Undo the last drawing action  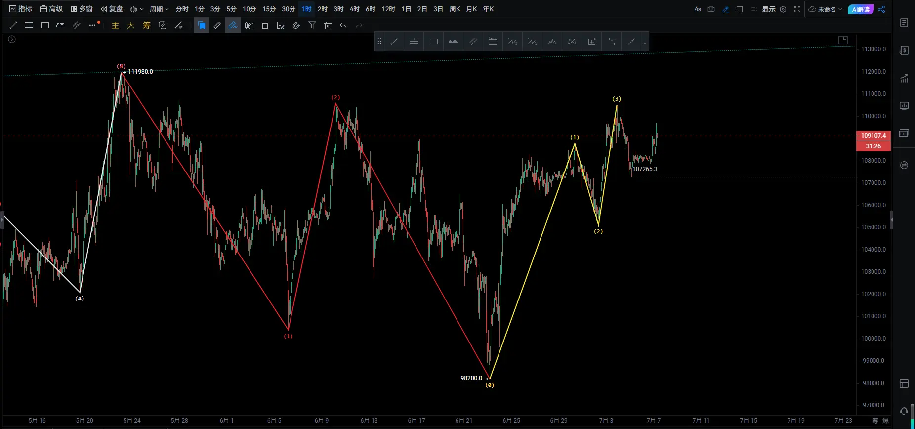[x=343, y=25]
